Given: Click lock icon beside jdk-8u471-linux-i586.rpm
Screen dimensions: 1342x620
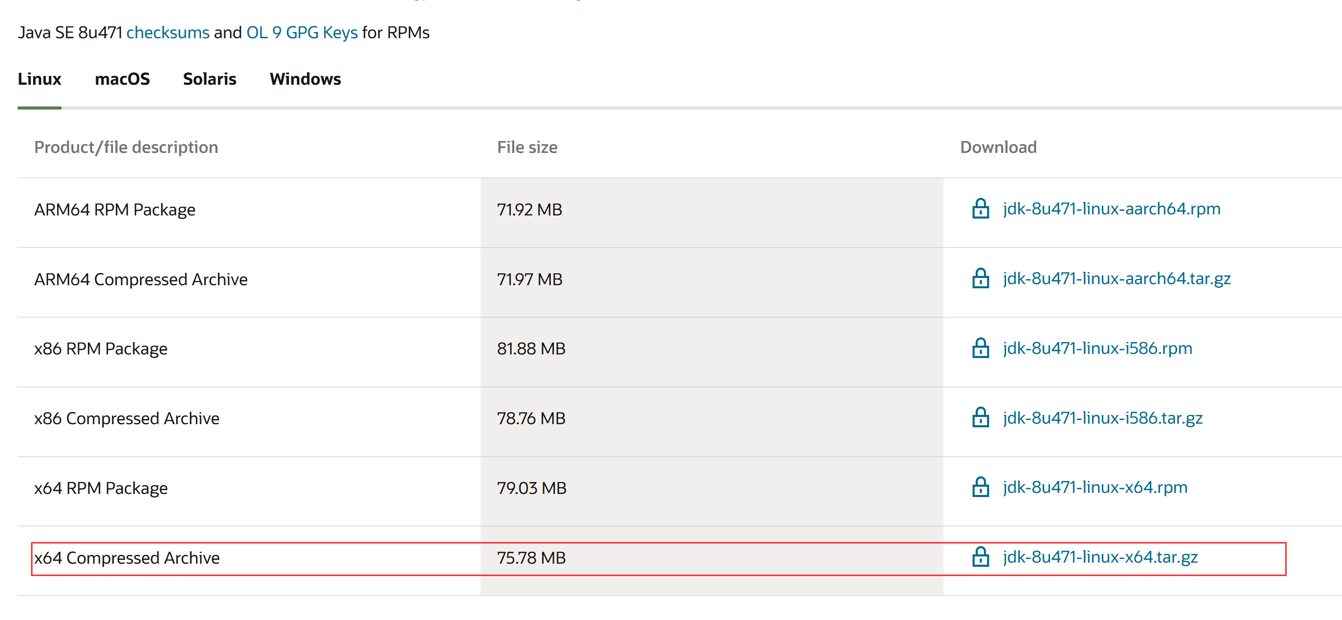Looking at the screenshot, I should pyautogui.click(x=980, y=348).
